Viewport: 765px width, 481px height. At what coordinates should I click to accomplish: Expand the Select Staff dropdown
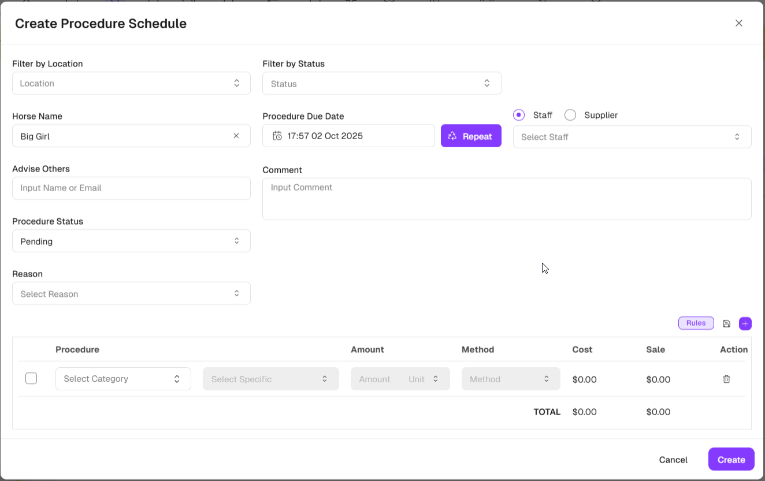632,137
